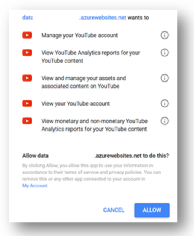Screen dimensions: 194x236
Task: Click the monetary and non-monetary reports permission text
Action: [x=94, y=125]
